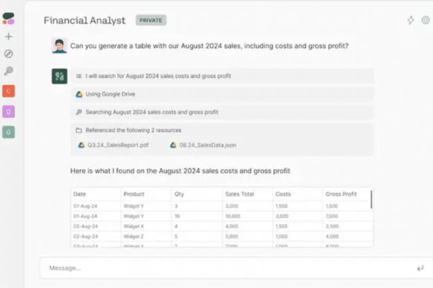The image size is (433, 288).
Task: Open the compass explore icon
Action: [x=9, y=54]
